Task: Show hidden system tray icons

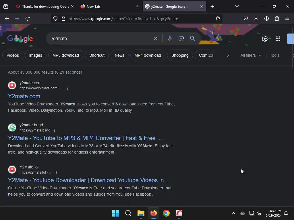Action: [x=233, y=213]
